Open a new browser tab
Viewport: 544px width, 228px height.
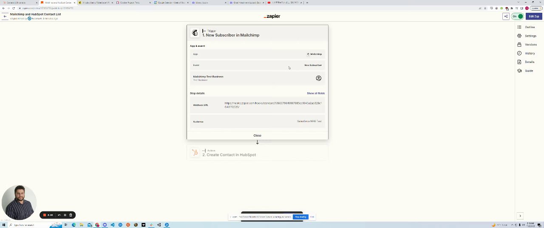click(307, 3)
